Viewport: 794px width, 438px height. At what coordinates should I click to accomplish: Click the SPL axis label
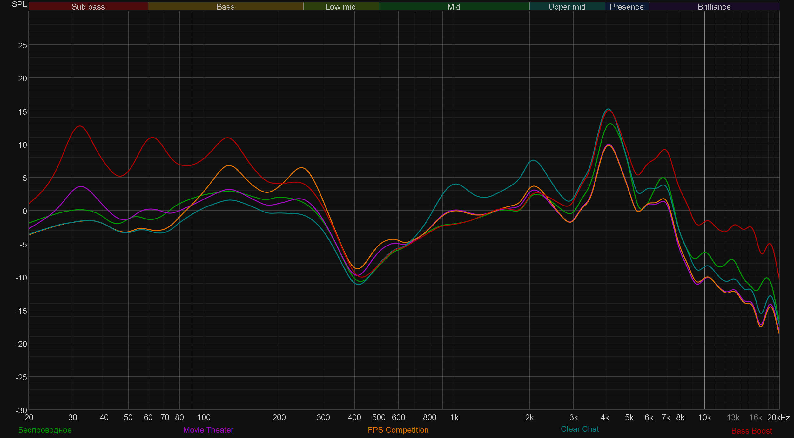coord(19,4)
